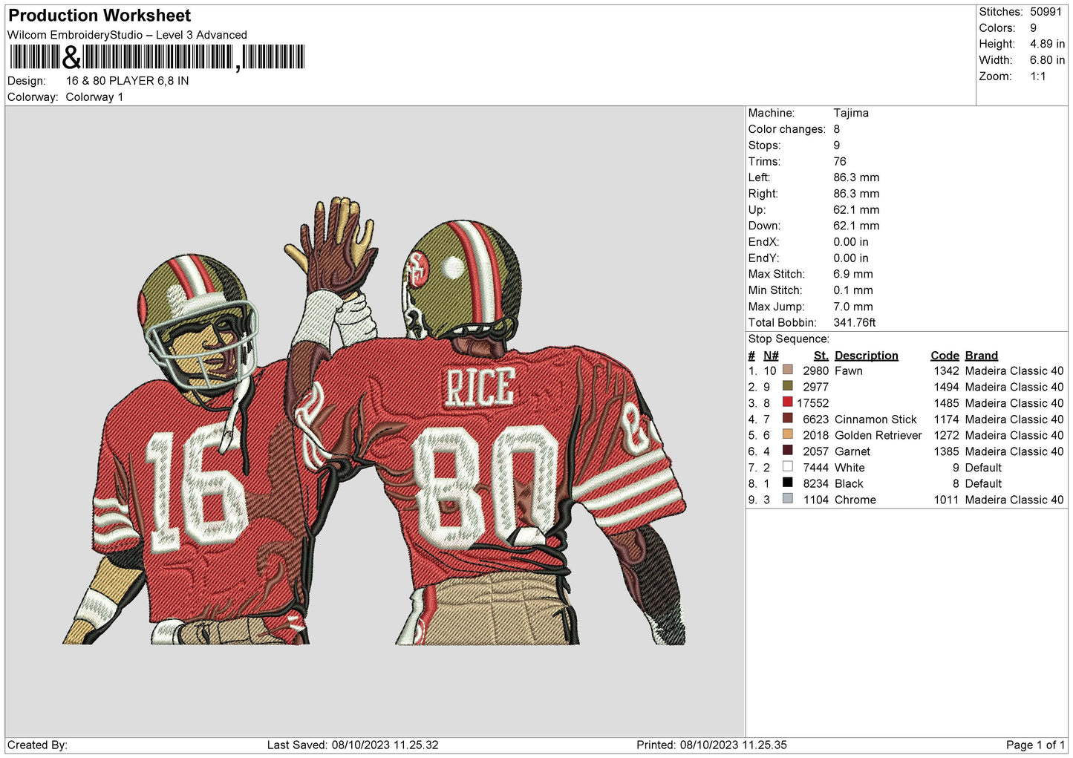Click the 'Fawn' description text

point(849,371)
